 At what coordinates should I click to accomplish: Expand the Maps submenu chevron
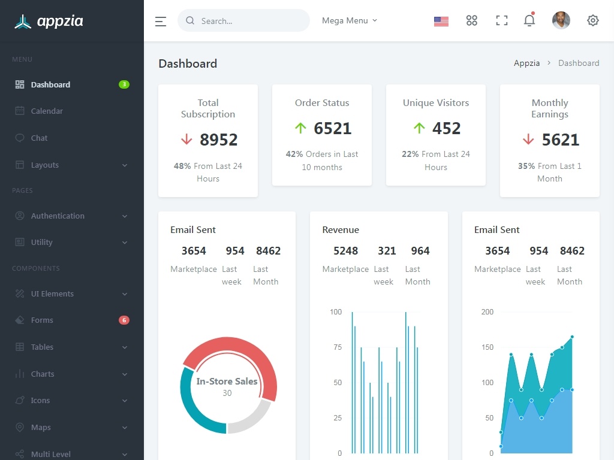pyautogui.click(x=125, y=428)
